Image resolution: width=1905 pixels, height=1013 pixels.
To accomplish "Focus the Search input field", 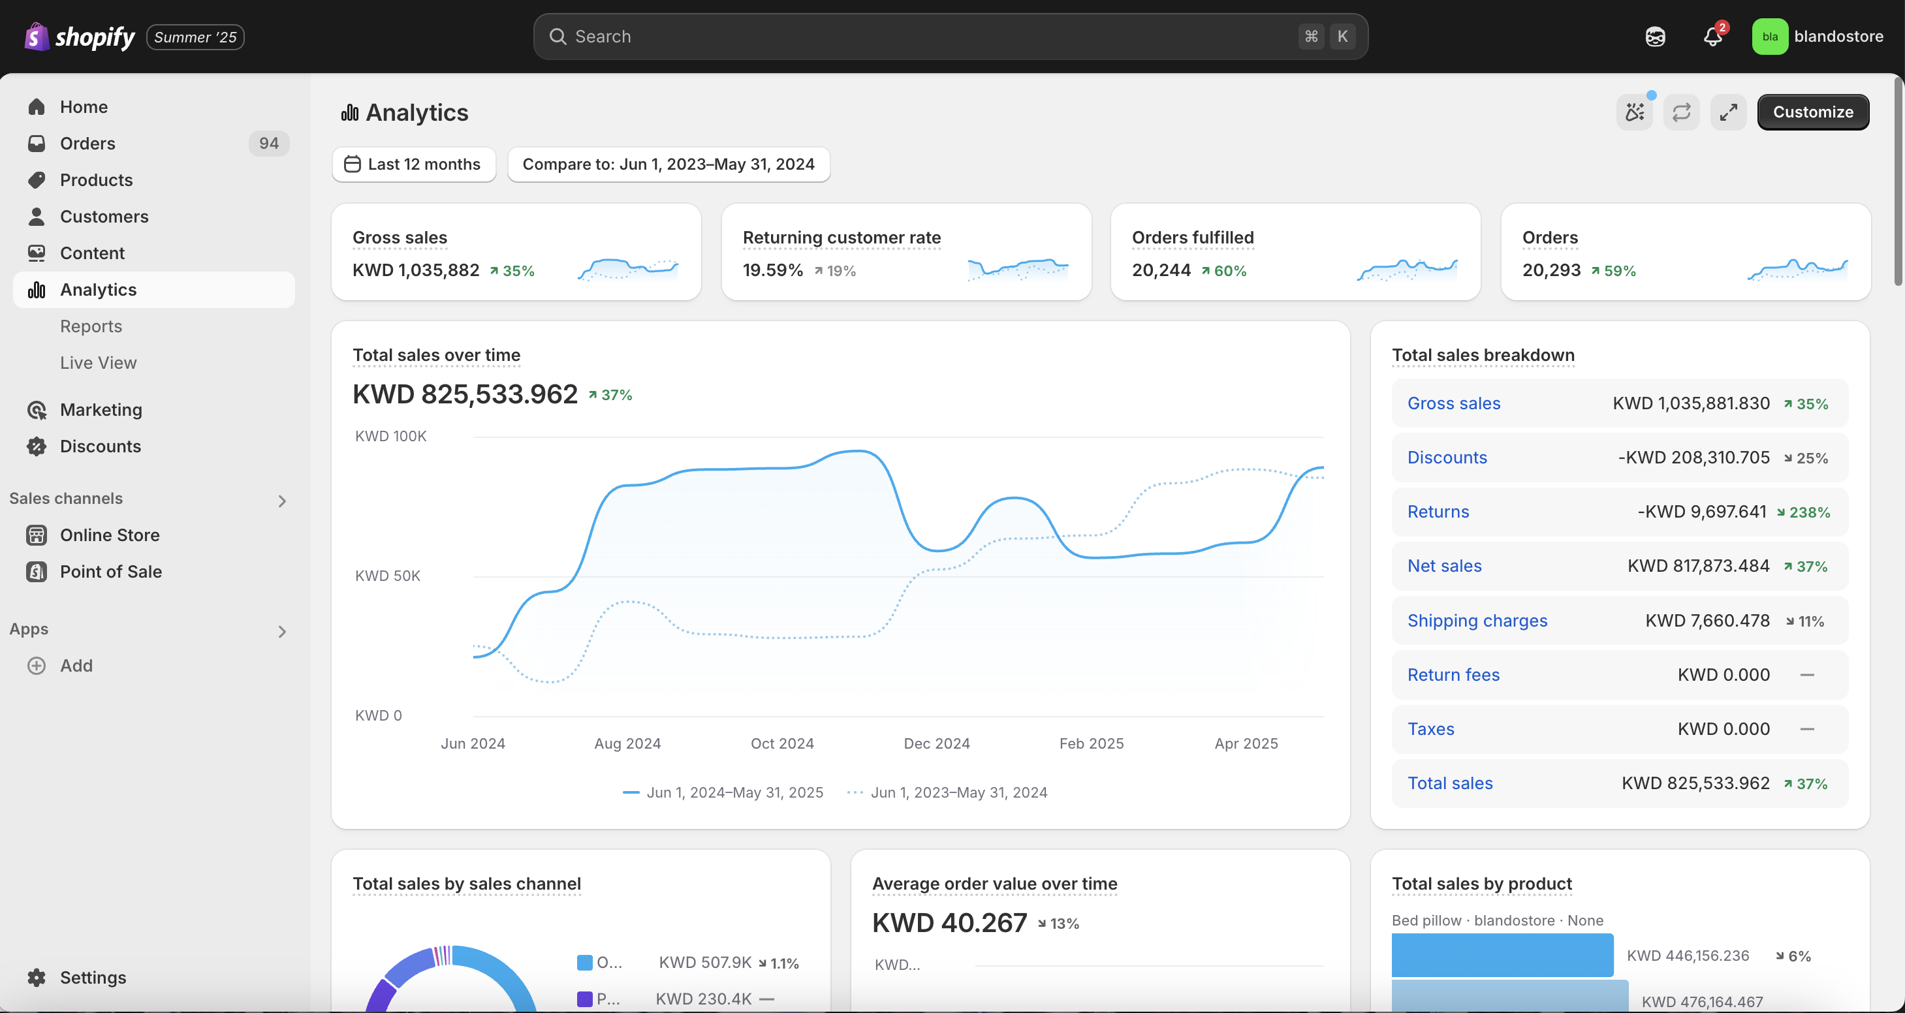I will [951, 37].
